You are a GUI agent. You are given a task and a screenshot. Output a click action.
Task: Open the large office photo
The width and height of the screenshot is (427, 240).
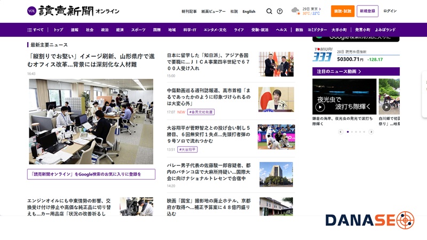pyautogui.click(x=91, y=122)
